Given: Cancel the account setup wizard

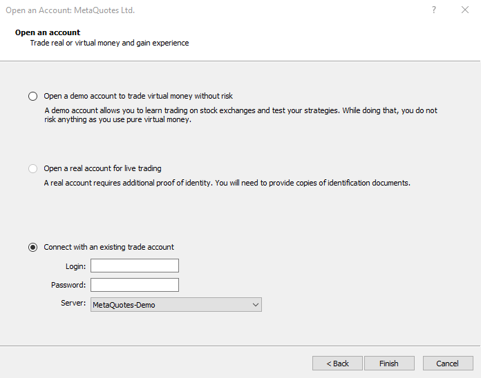Looking at the screenshot, I should tap(447, 364).
